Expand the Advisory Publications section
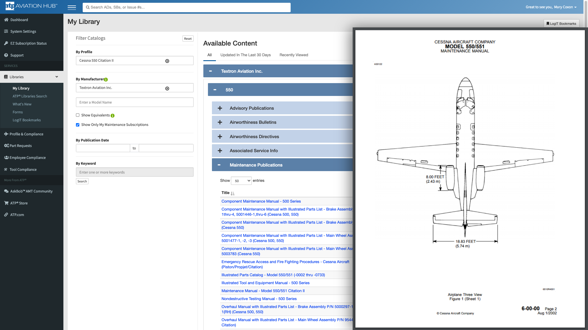This screenshot has height=330, width=588. click(x=220, y=108)
